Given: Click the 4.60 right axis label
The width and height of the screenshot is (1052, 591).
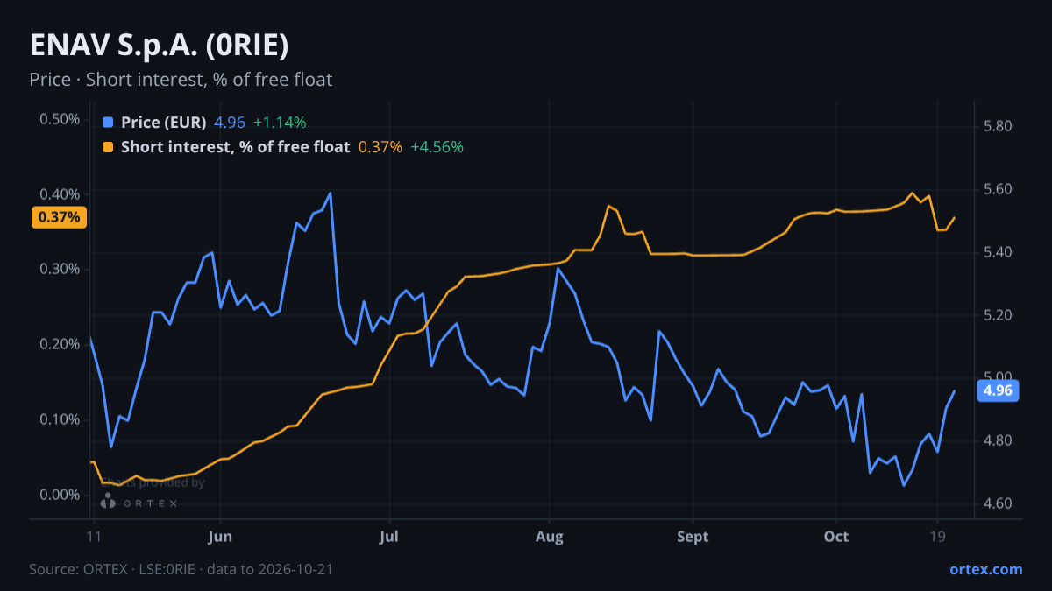Looking at the screenshot, I should (x=998, y=503).
